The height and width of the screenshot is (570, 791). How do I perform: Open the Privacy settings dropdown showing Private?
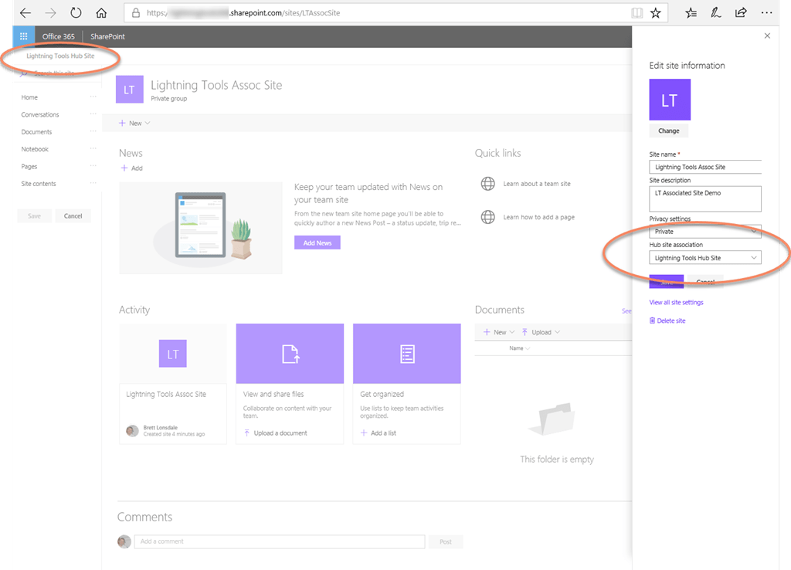pyautogui.click(x=704, y=231)
